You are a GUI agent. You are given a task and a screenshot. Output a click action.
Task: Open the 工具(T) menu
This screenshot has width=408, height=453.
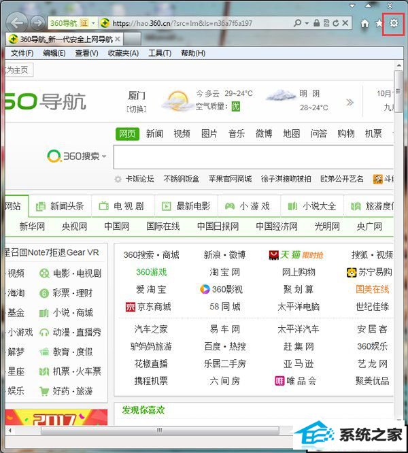pyautogui.click(x=160, y=53)
